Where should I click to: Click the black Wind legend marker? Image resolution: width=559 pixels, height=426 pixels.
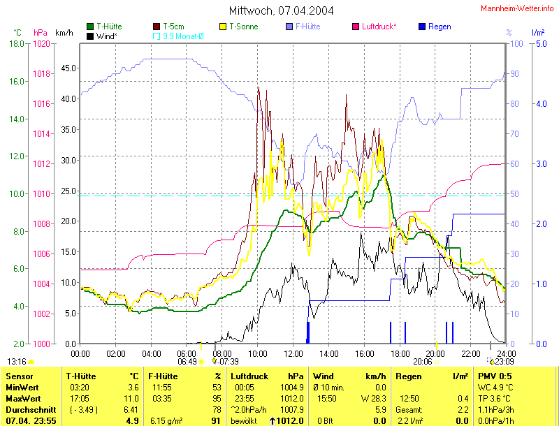point(90,35)
